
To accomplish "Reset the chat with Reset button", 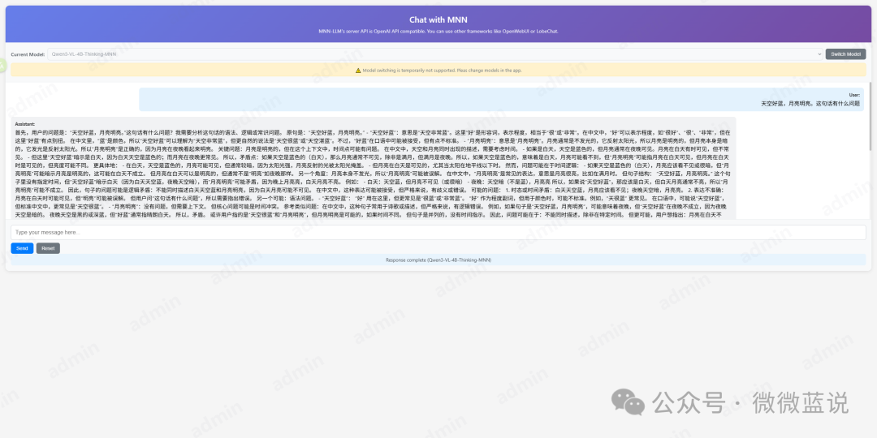I will [x=48, y=249].
